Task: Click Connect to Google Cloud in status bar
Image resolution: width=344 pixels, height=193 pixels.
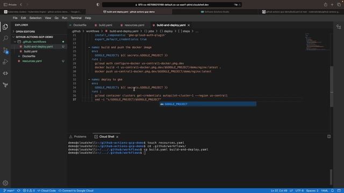Action: point(76,191)
